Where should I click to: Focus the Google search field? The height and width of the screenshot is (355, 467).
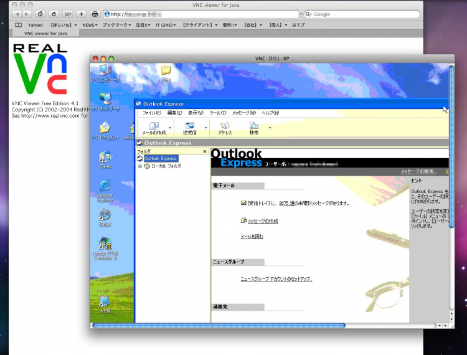pyautogui.click(x=362, y=14)
